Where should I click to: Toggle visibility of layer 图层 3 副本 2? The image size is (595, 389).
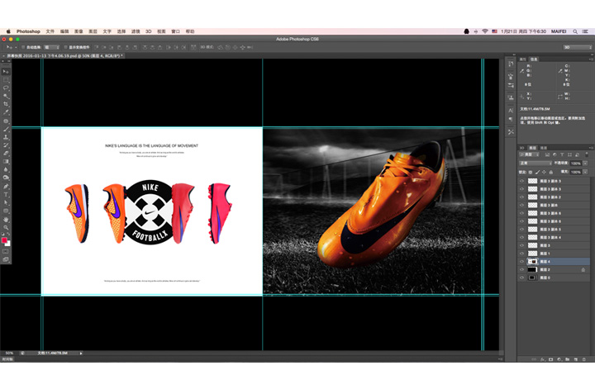click(x=521, y=197)
